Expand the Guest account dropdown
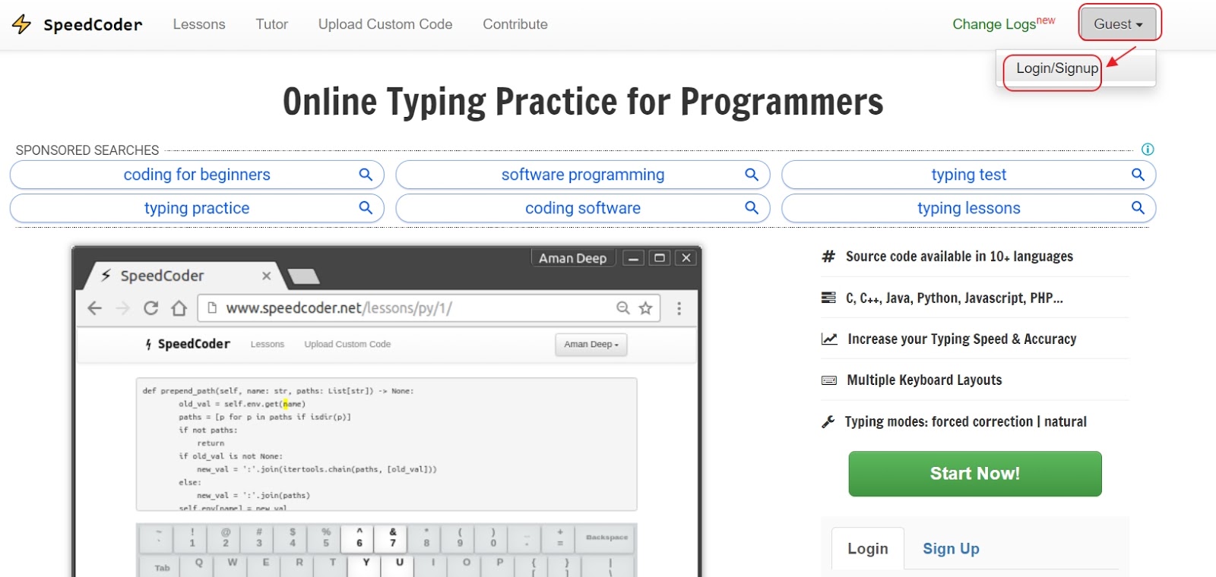Image resolution: width=1216 pixels, height=577 pixels. pyautogui.click(x=1119, y=24)
